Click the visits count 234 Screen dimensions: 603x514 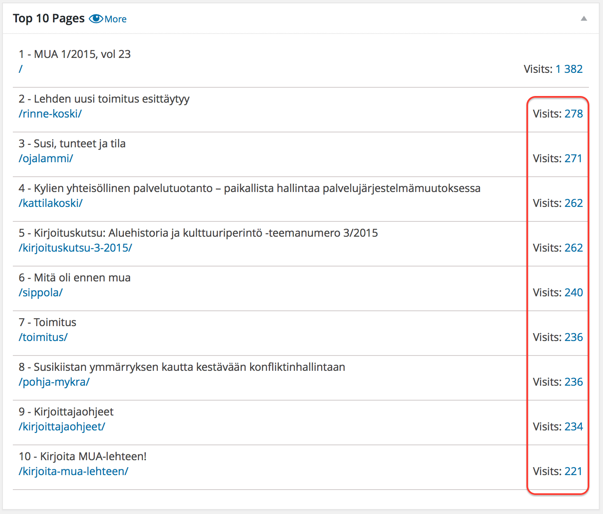[574, 426]
